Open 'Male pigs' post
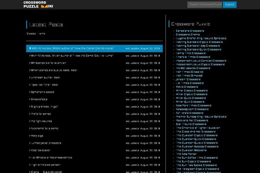 [37, 136]
